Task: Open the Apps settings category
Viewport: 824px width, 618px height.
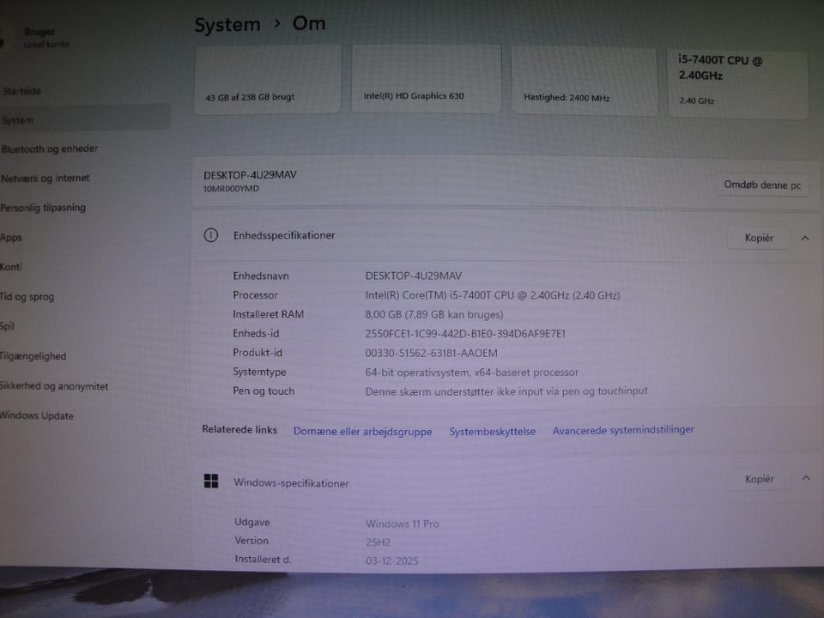Action: click(11, 238)
